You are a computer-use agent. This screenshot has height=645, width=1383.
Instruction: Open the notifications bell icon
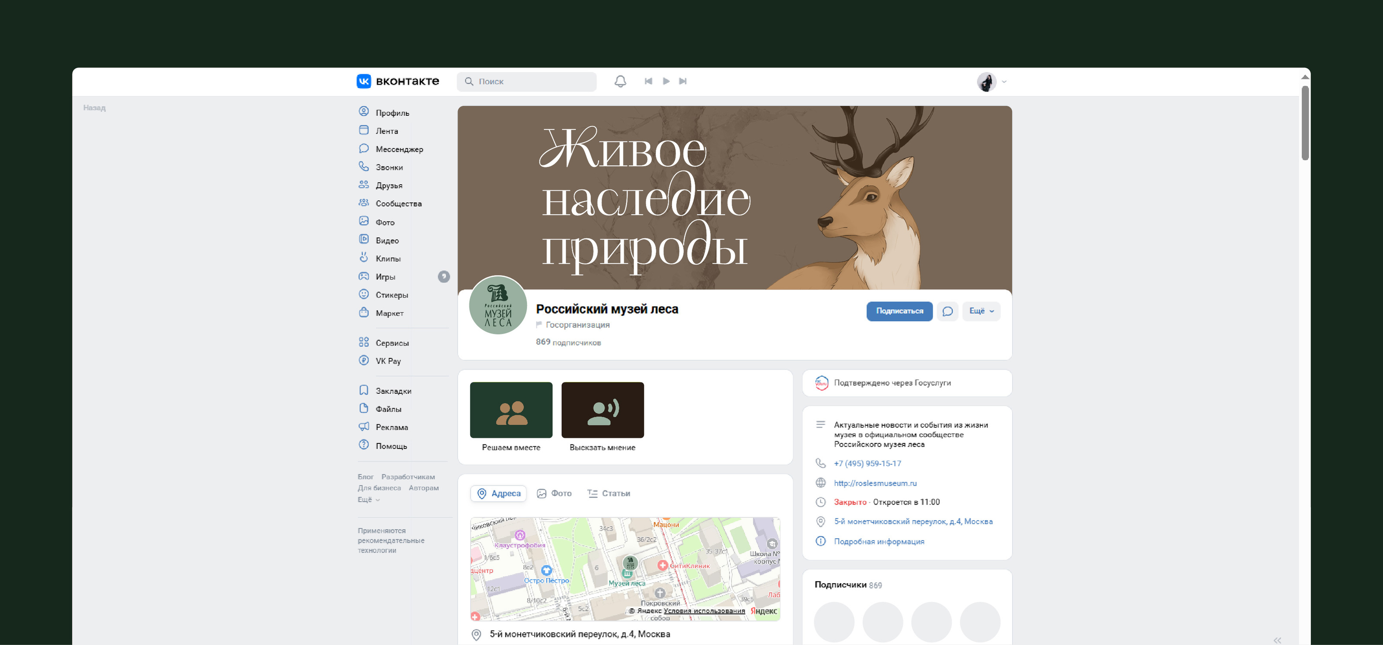620,82
